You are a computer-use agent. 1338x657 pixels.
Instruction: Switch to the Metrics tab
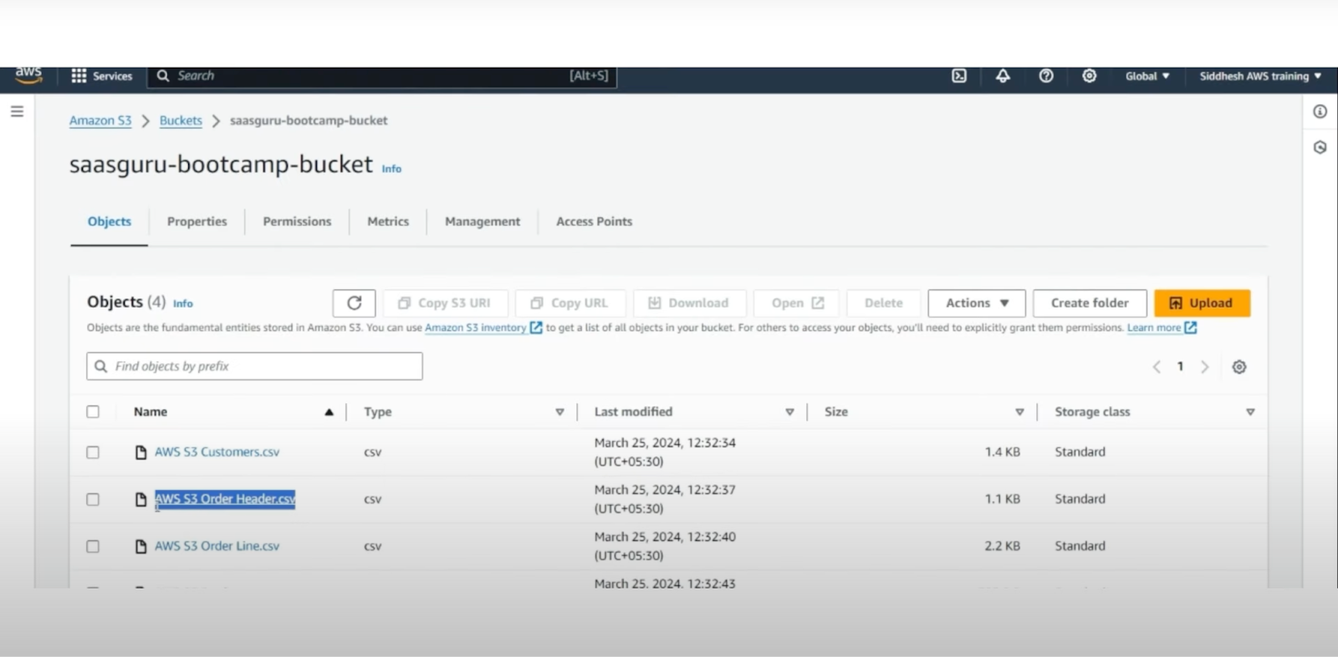pyautogui.click(x=388, y=222)
